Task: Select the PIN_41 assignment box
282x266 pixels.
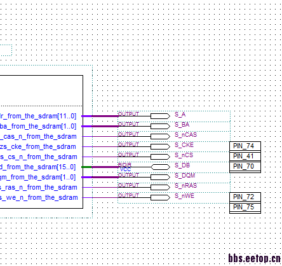Action: point(245,157)
